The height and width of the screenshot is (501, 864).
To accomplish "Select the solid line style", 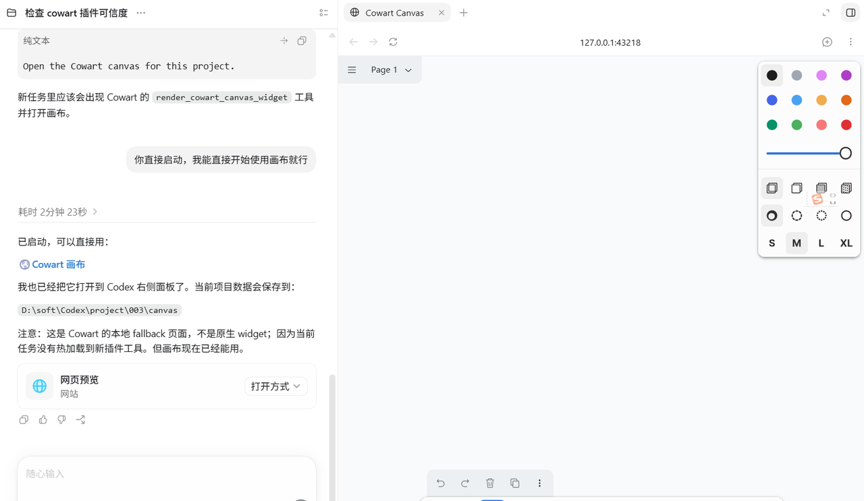I will pos(846,216).
